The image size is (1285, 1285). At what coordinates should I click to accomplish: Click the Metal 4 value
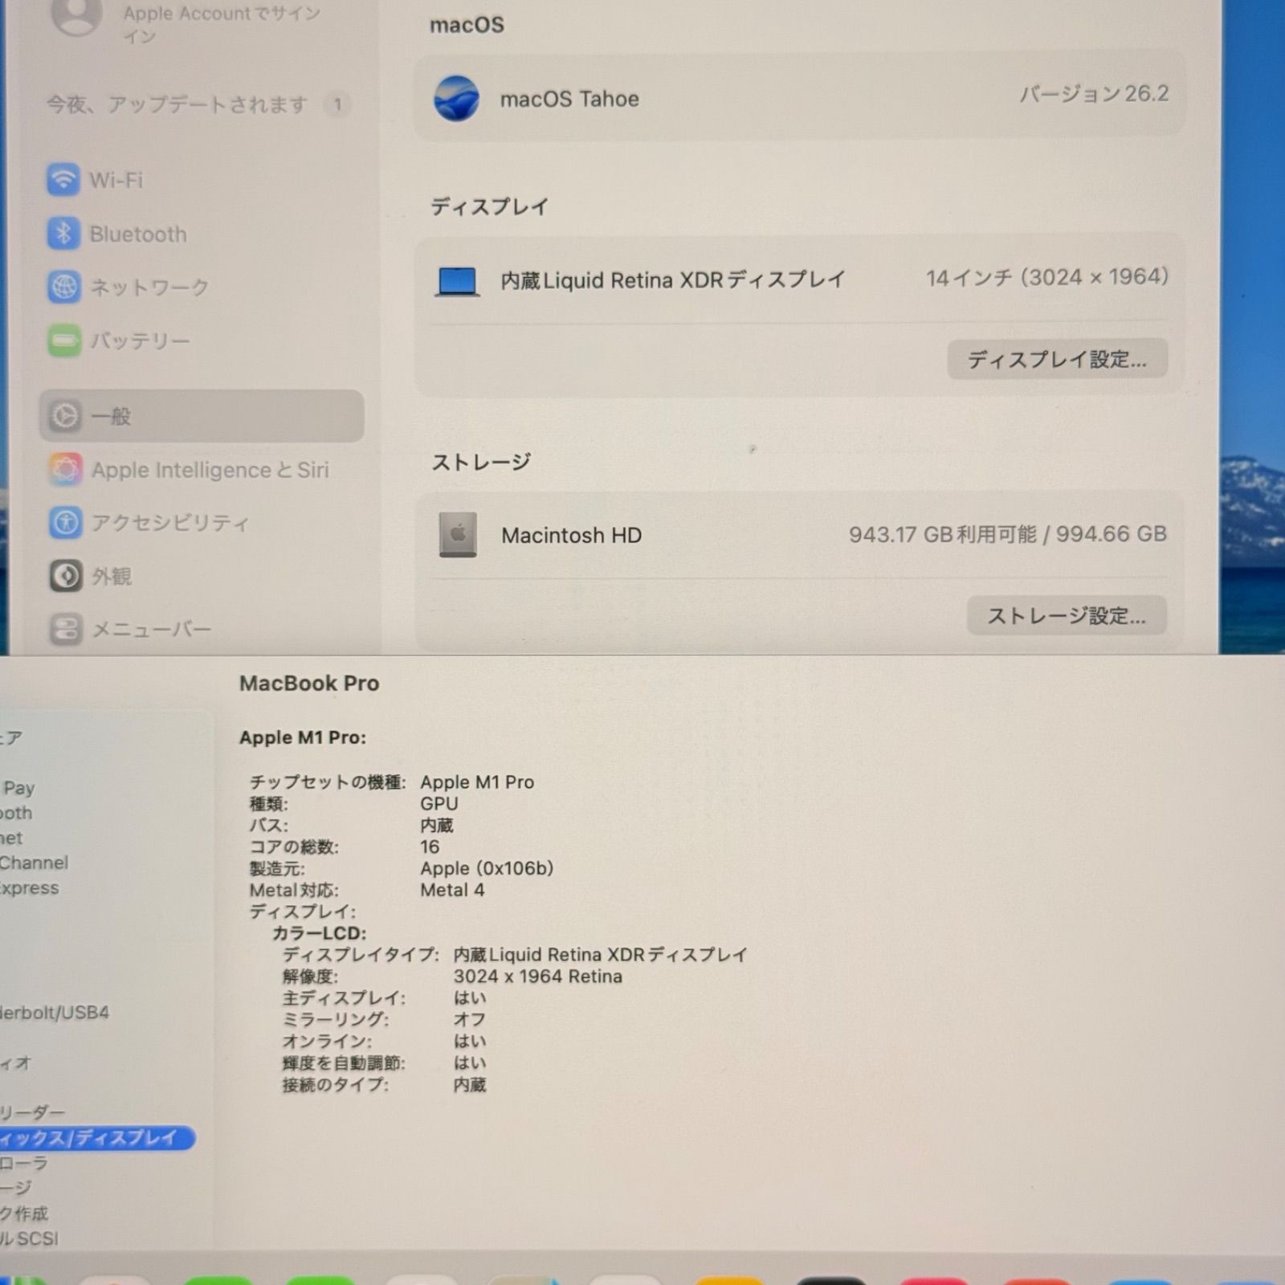[452, 890]
